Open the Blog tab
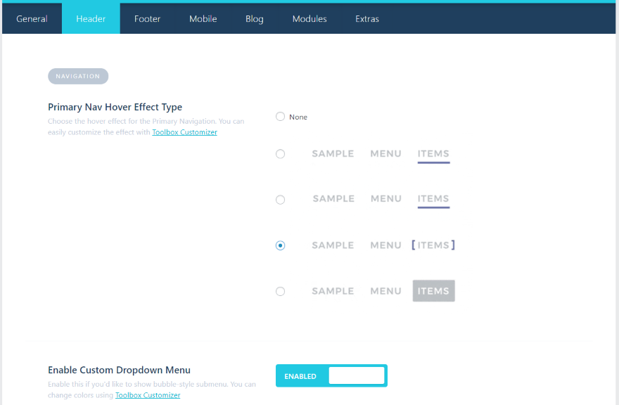 pos(254,18)
